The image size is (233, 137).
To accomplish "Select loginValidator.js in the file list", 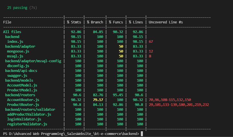I will [24, 119].
